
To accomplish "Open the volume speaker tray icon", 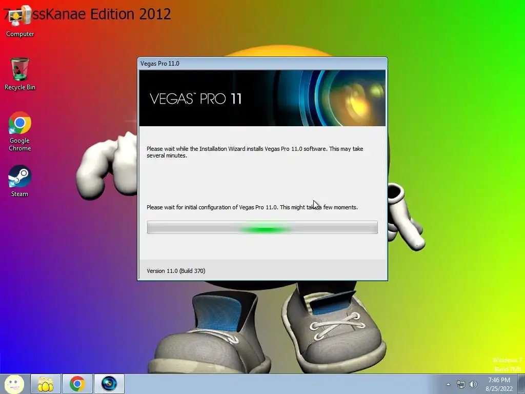I will (x=473, y=384).
